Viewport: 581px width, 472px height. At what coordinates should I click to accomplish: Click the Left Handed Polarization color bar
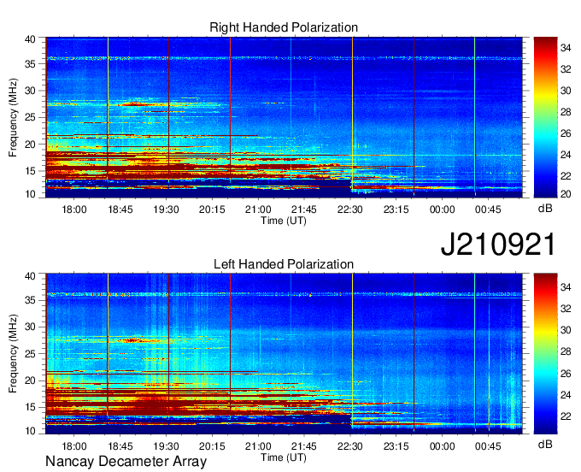pyautogui.click(x=545, y=353)
